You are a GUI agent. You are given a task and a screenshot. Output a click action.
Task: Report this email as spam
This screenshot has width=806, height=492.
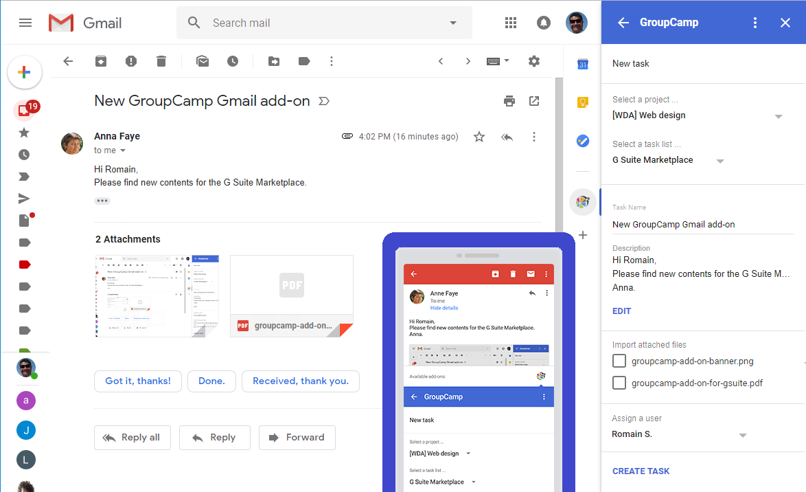click(x=131, y=61)
